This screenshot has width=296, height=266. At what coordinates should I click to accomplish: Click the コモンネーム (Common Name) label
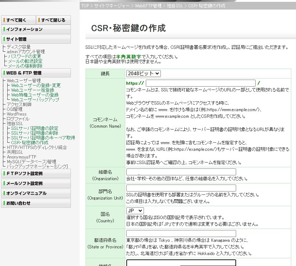point(105,123)
